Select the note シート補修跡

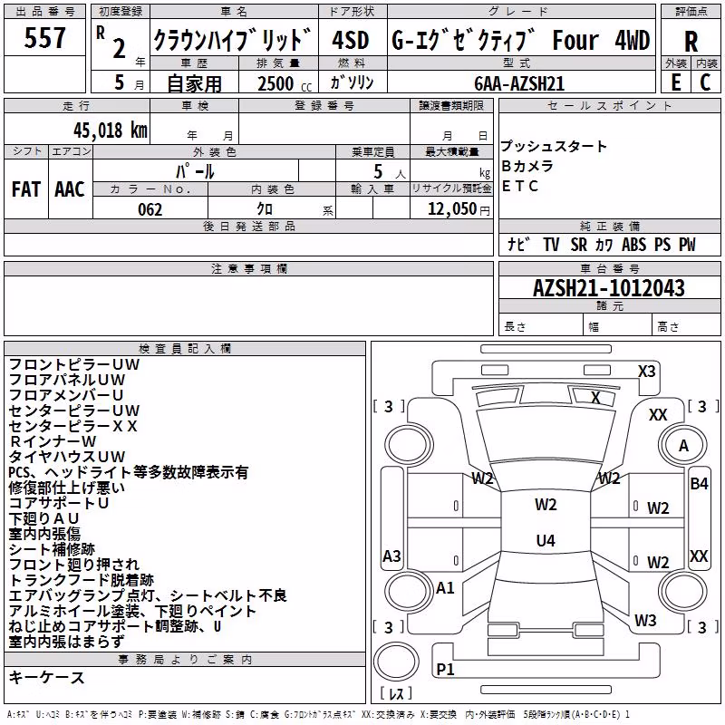click(52, 549)
